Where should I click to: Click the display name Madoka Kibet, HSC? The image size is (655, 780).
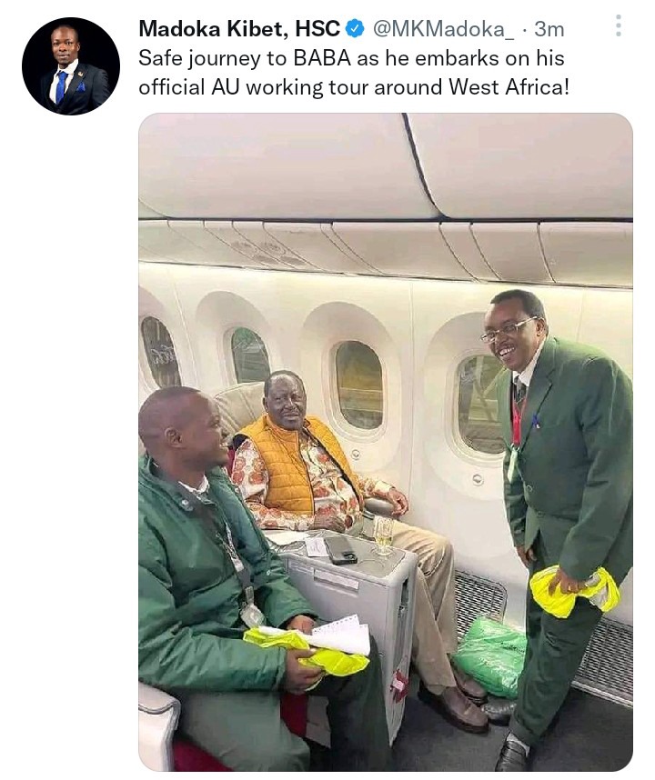click(x=239, y=29)
